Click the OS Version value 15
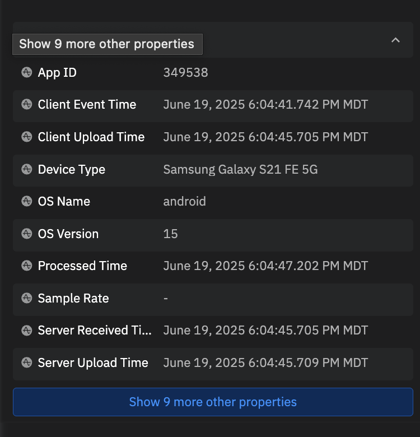The height and width of the screenshot is (437, 420). 170,234
